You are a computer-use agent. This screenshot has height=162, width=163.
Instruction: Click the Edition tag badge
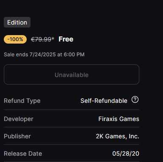17,22
